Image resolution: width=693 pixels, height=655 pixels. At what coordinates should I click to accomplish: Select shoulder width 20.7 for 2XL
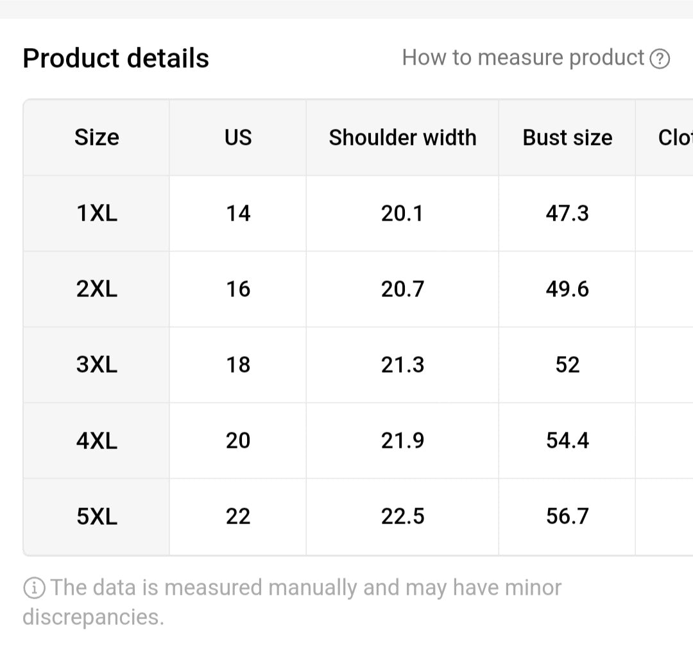[402, 289]
